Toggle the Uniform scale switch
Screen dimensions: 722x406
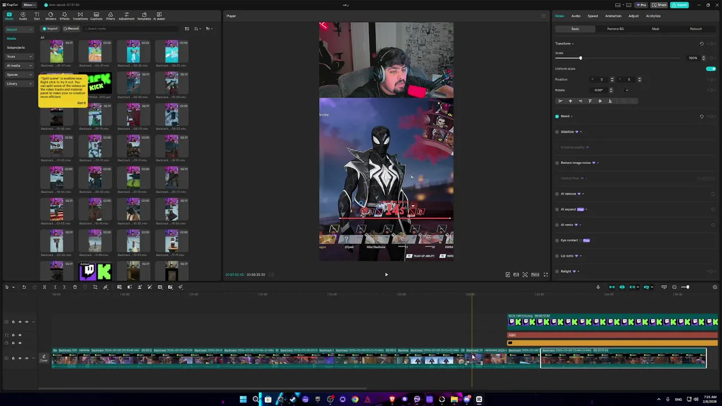coord(711,69)
